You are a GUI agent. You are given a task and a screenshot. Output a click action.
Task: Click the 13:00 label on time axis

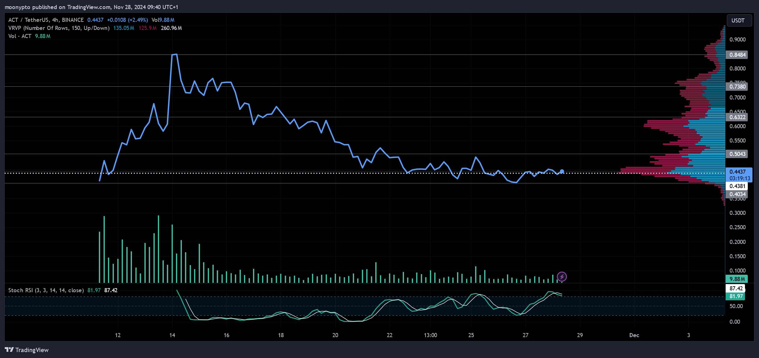pyautogui.click(x=431, y=335)
